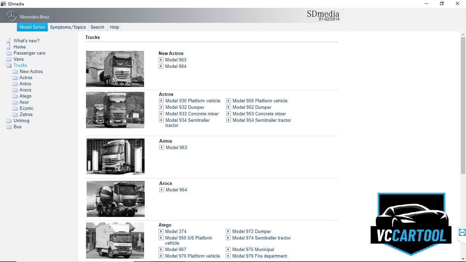Click the What's new? document icon

pos(9,41)
